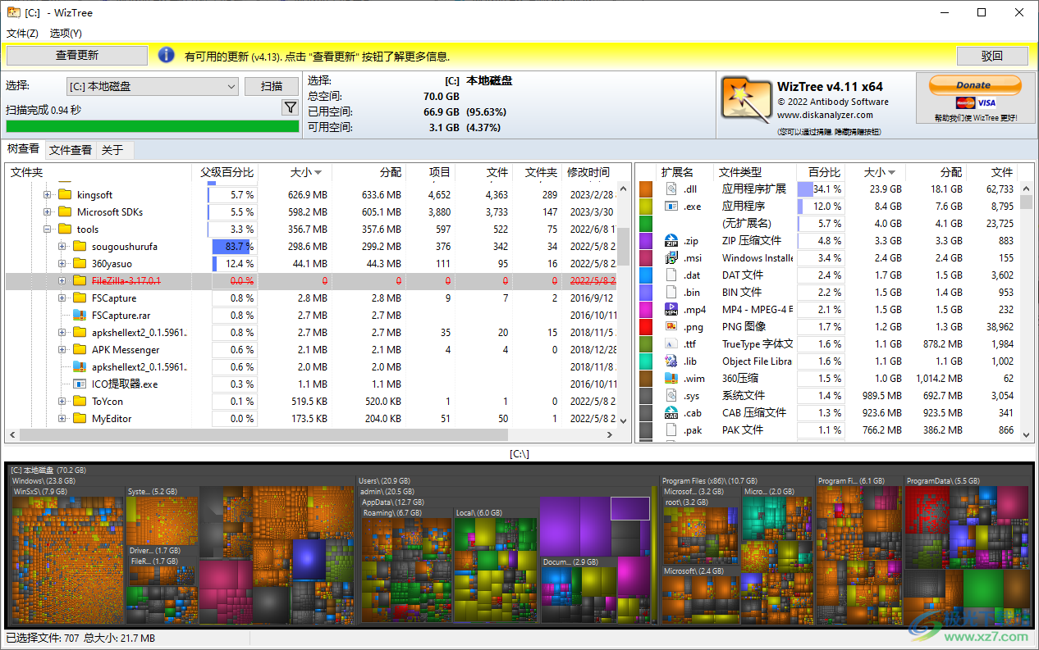Image resolution: width=1039 pixels, height=650 pixels.
Task: Click the .cab archive icon
Action: tap(671, 412)
